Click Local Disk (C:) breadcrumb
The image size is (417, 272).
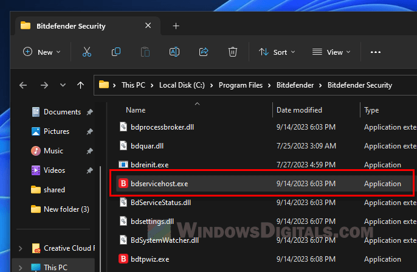pyautogui.click(x=182, y=85)
